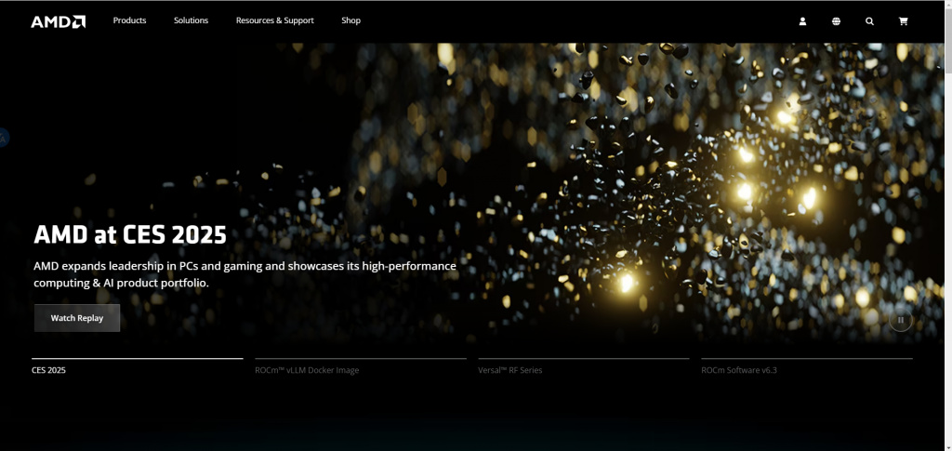Open the shopping cart icon
The image size is (952, 451).
[x=903, y=21]
